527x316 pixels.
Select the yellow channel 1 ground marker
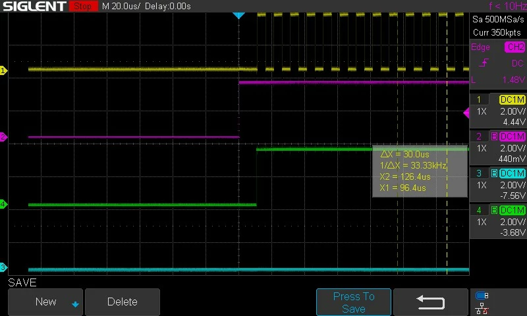pyautogui.click(x=3, y=70)
